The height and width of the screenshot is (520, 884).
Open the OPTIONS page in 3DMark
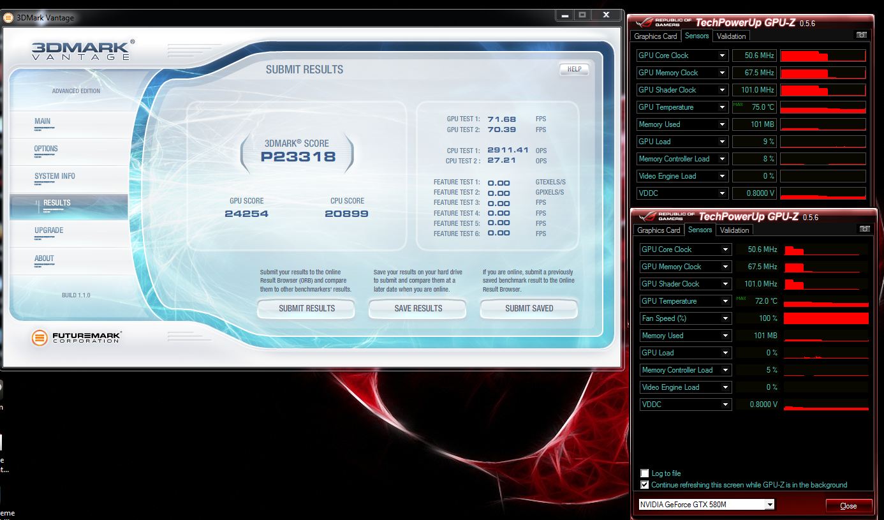click(46, 149)
